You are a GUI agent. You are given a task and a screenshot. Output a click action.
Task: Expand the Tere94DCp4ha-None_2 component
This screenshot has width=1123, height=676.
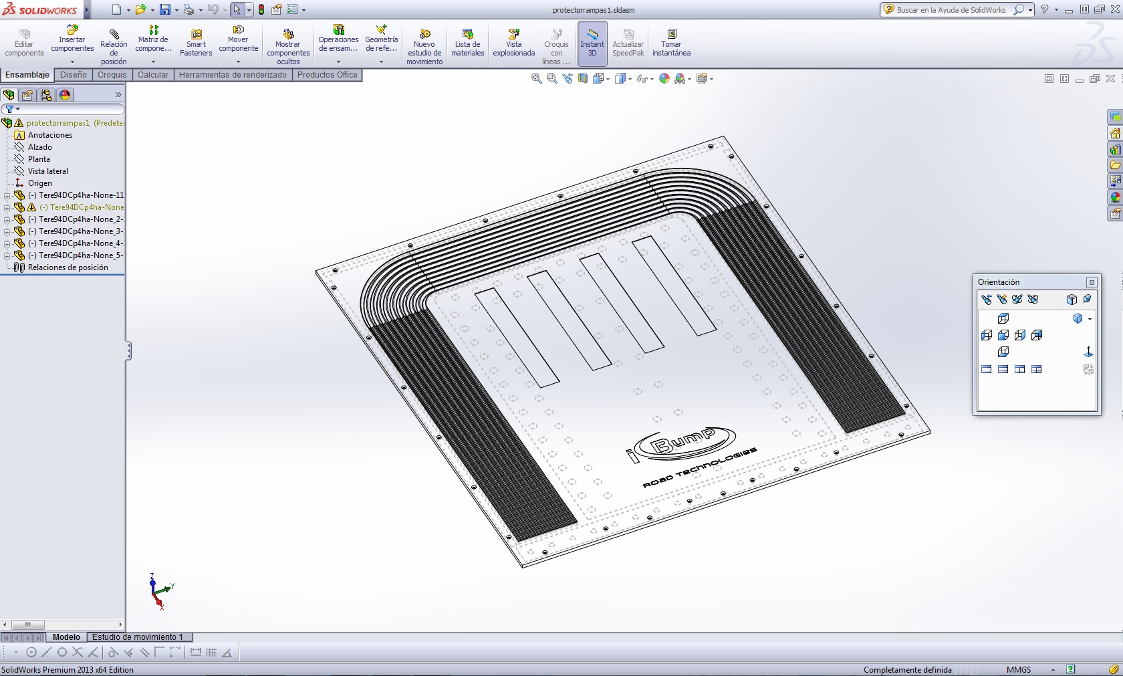pyautogui.click(x=7, y=220)
